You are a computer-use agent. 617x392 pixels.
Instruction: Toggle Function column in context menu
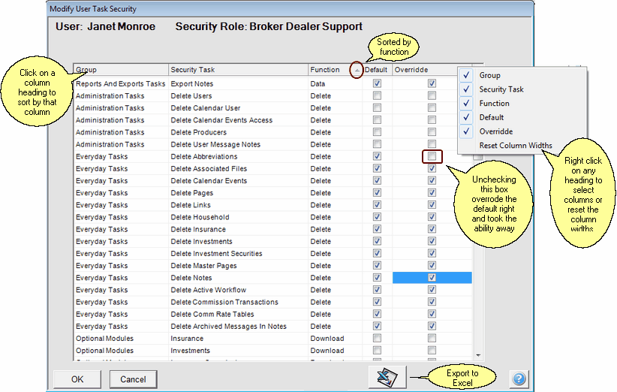click(522, 104)
